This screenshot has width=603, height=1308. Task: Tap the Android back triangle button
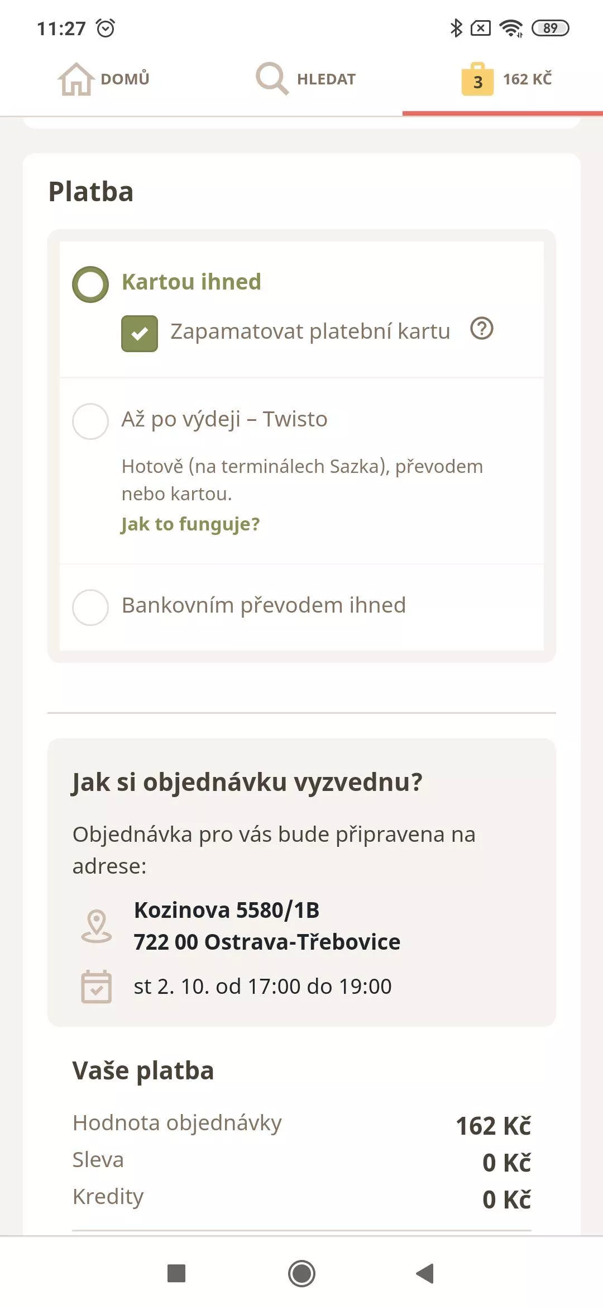(x=425, y=1273)
